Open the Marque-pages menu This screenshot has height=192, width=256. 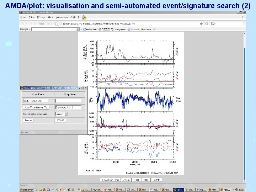[62, 17]
